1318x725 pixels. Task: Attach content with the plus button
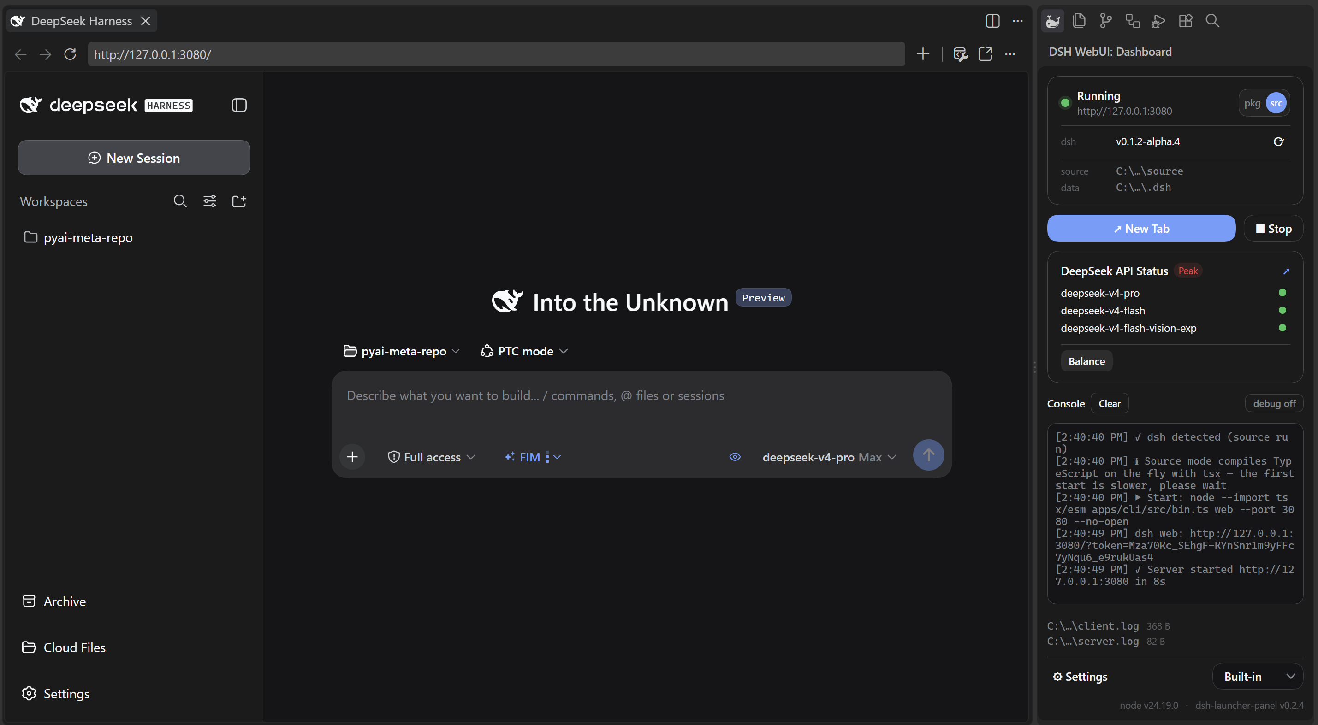click(x=352, y=457)
